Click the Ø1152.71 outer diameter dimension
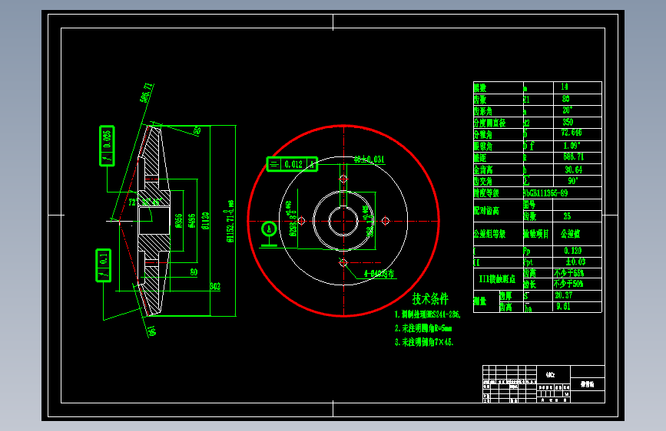This screenshot has width=666, height=431. [x=230, y=222]
